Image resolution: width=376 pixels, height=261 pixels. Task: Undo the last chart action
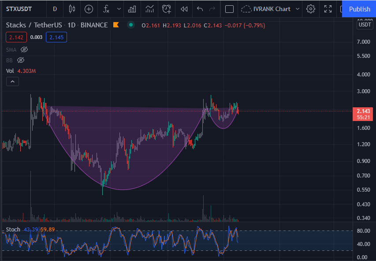(x=200, y=9)
